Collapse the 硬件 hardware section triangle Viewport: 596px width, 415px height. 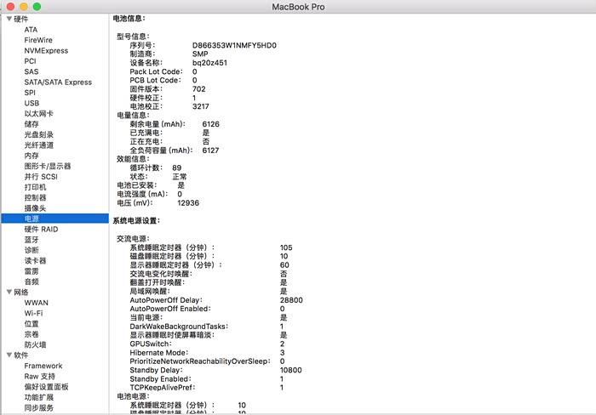(9, 19)
